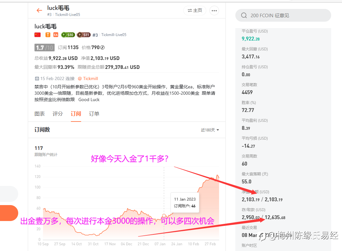
Task: Click the 最大衰落期 55.0 value
Action: pyautogui.click(x=247, y=182)
